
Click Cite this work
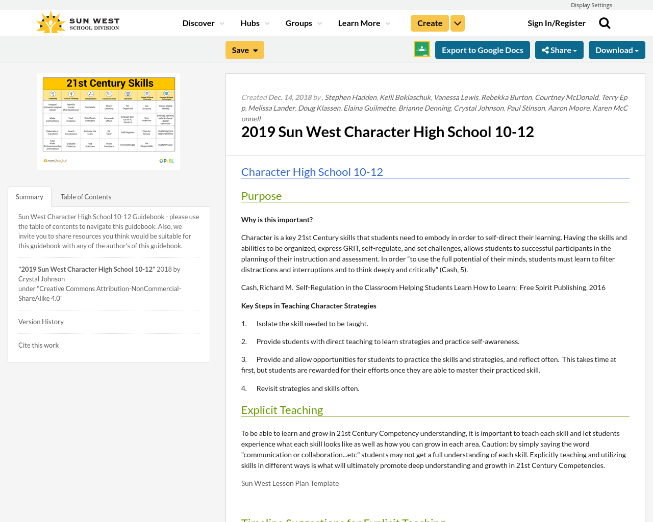click(38, 345)
